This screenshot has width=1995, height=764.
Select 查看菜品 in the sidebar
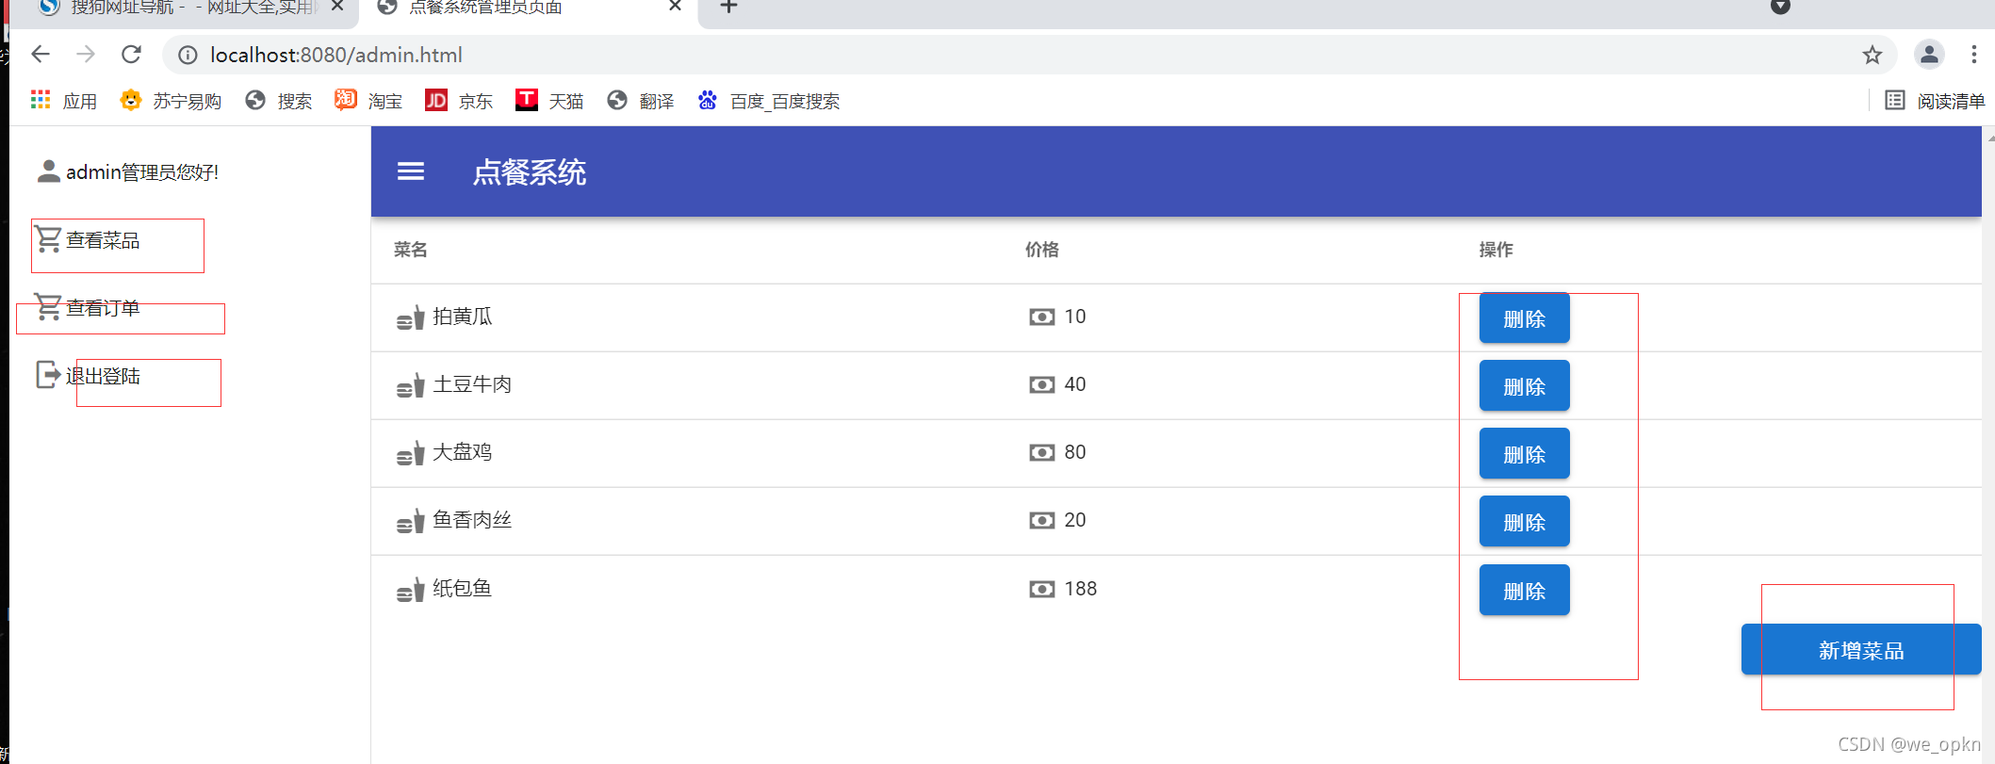coord(103,240)
